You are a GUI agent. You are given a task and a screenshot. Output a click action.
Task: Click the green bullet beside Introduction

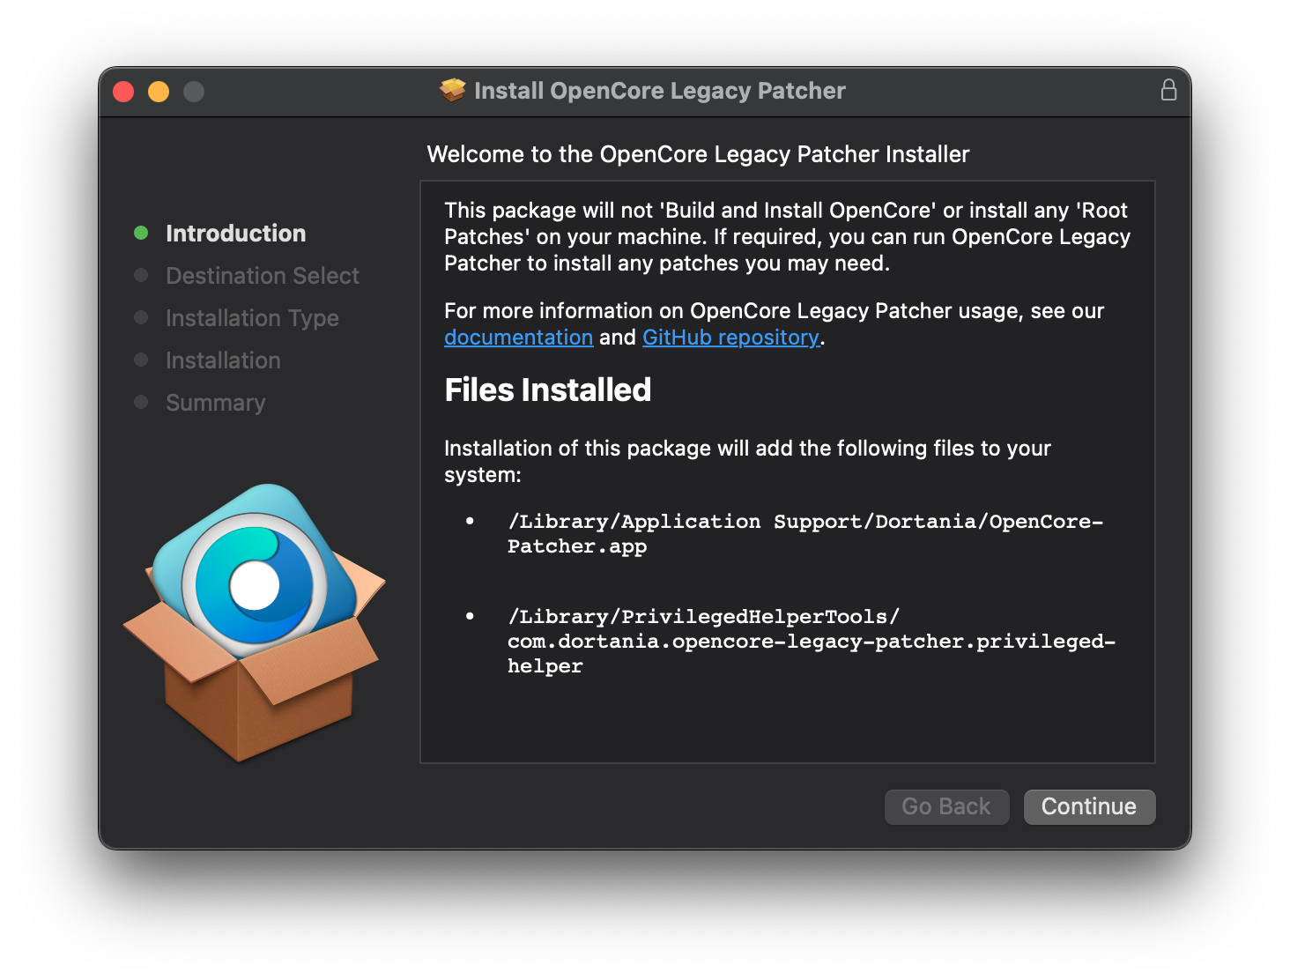coord(141,233)
